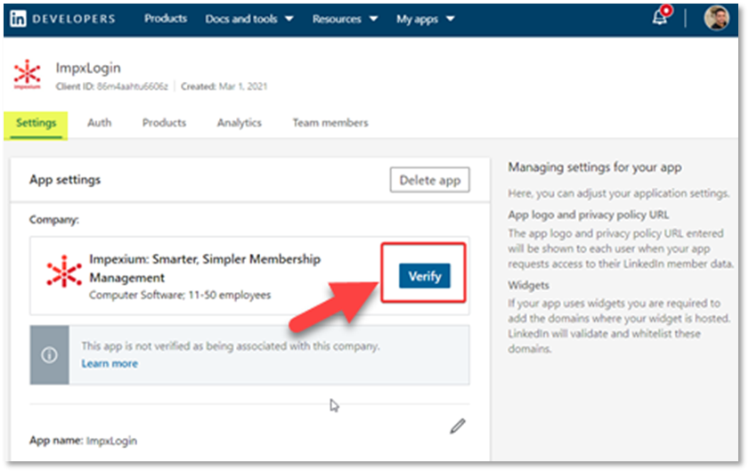749x472 pixels.
Task: Open the Learn more link
Action: [110, 363]
